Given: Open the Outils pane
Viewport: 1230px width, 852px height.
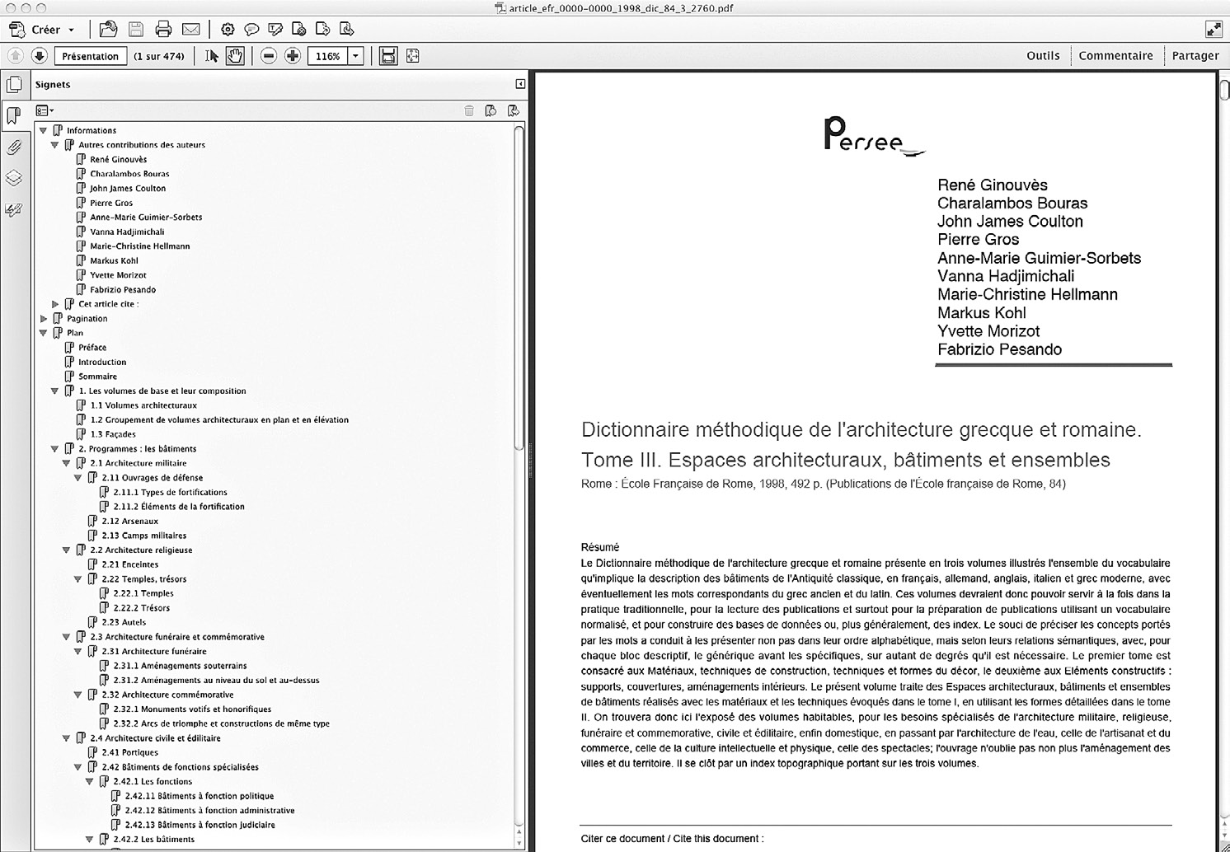Looking at the screenshot, I should [x=1043, y=56].
